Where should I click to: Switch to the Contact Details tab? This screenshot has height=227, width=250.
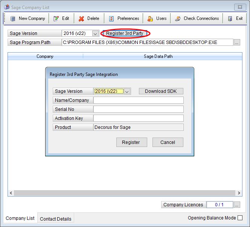point(56,219)
